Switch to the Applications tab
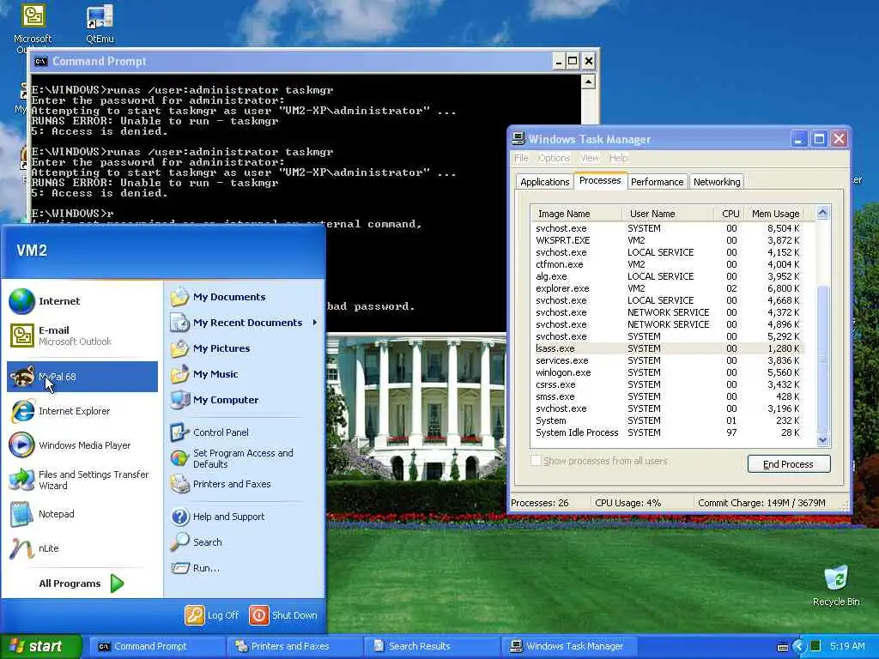 click(x=544, y=182)
